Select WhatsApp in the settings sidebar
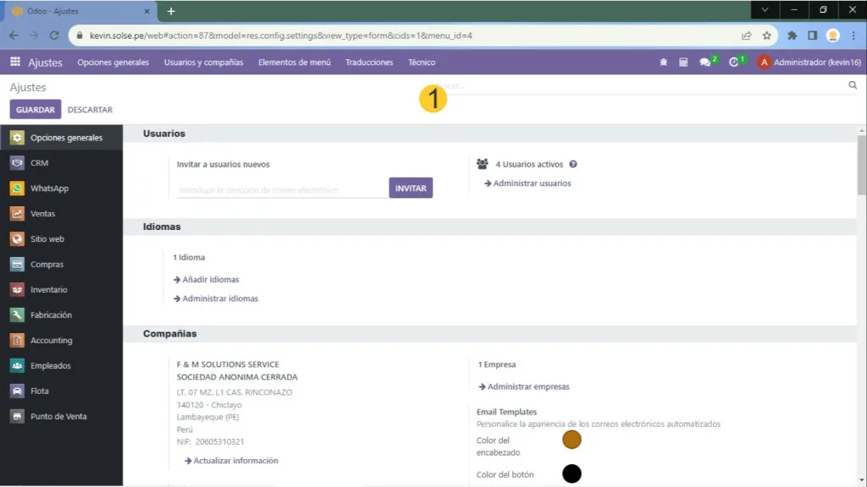The image size is (867, 487). [49, 189]
